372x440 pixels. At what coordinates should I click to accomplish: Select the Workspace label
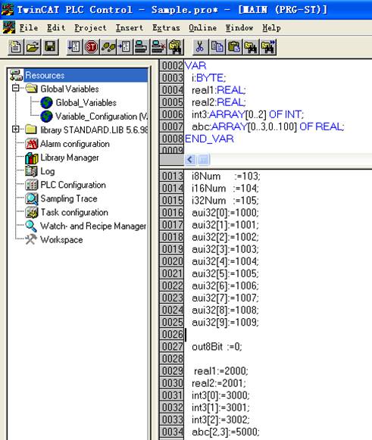pos(61,240)
